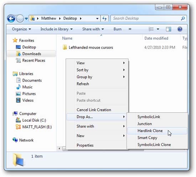
Task: Click the Documents library icon
Action: (19, 80)
